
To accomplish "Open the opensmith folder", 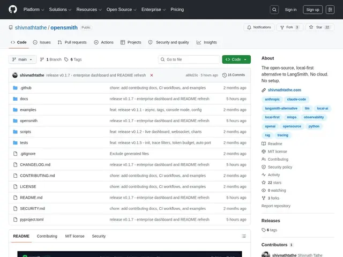I will 28,120.
